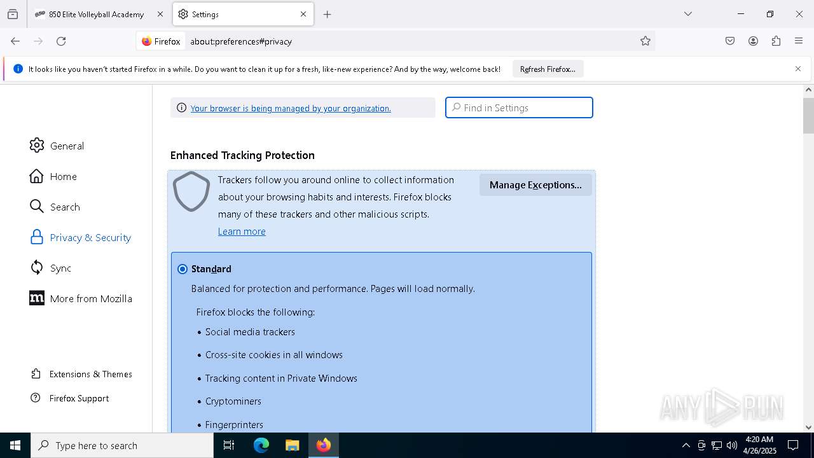
Task: Open General settings category
Action: tap(57, 146)
